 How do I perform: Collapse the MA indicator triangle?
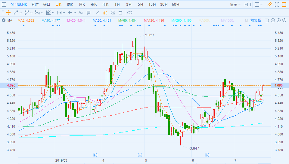pos(4,20)
